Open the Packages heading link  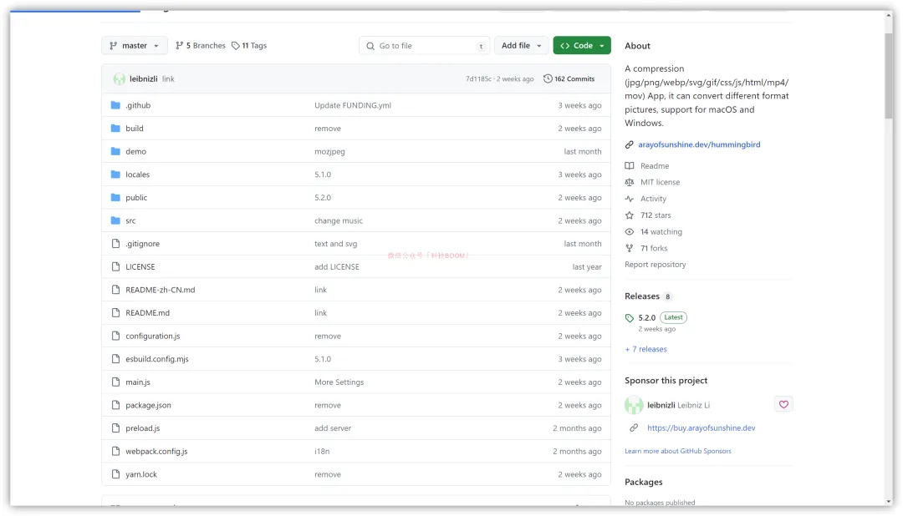click(x=644, y=482)
